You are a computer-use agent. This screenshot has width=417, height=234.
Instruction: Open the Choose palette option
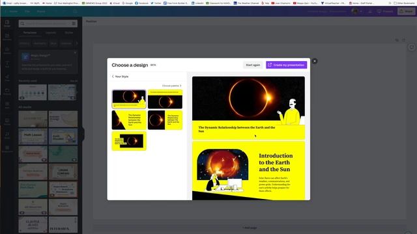pyautogui.click(x=172, y=86)
